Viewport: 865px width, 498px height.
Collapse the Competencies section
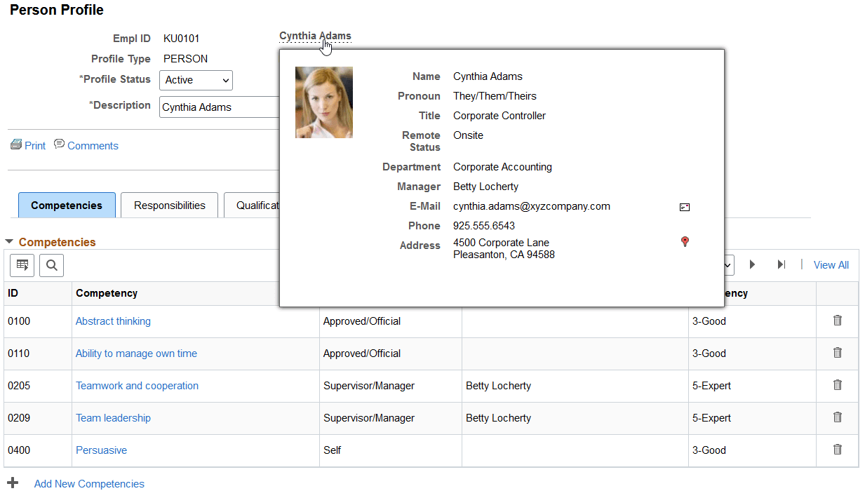(9, 241)
